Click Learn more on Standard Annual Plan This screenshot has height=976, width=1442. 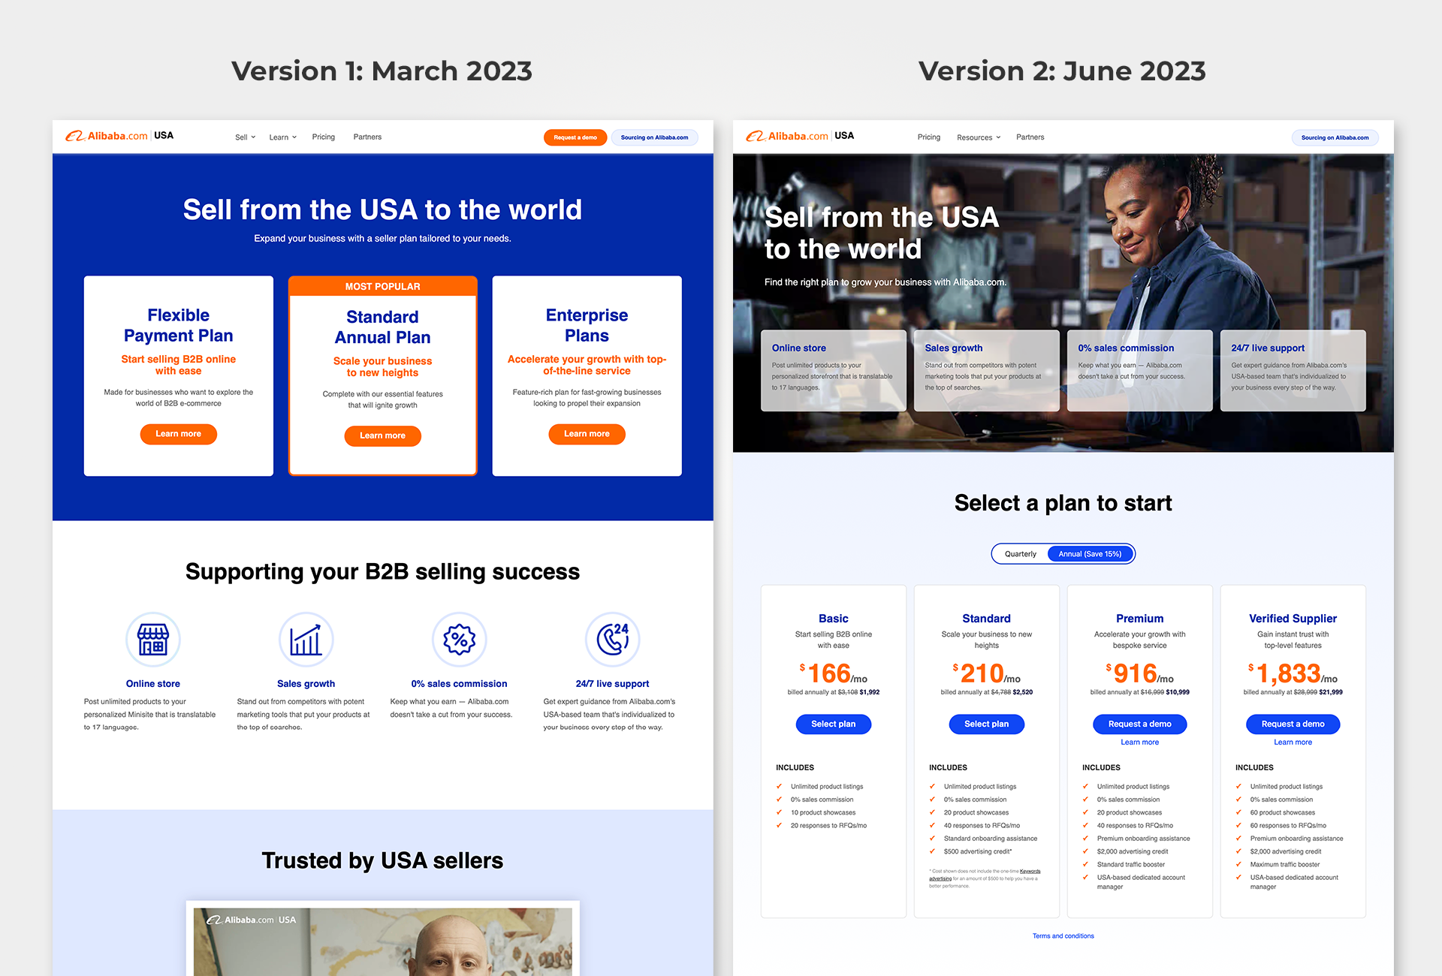tap(383, 435)
